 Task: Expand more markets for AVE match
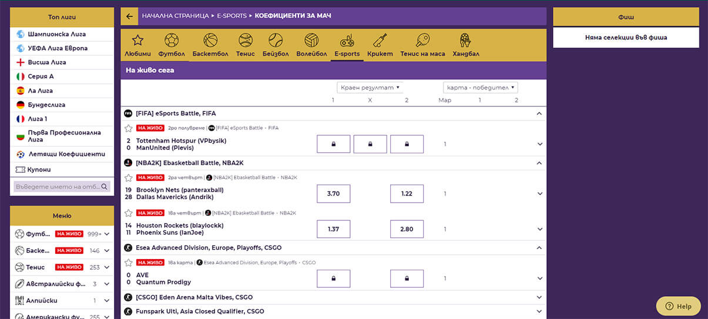[x=539, y=278]
